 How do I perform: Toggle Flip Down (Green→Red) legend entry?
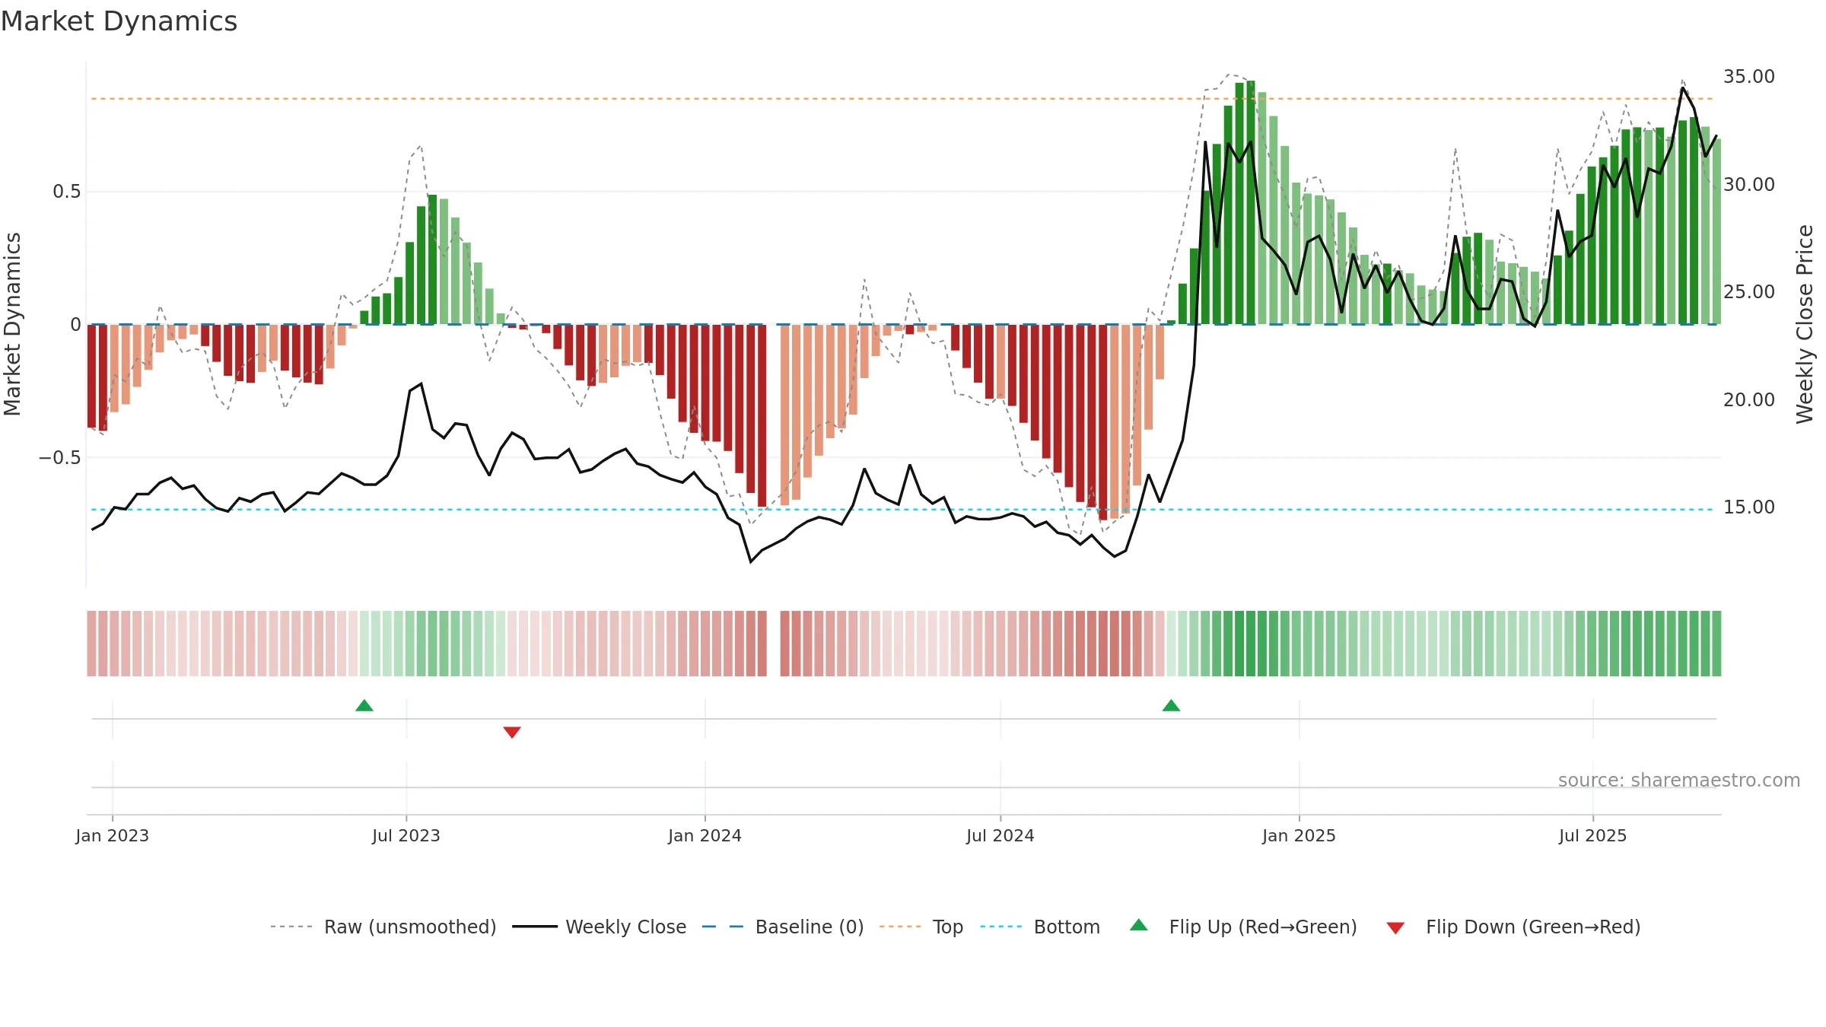click(1513, 927)
